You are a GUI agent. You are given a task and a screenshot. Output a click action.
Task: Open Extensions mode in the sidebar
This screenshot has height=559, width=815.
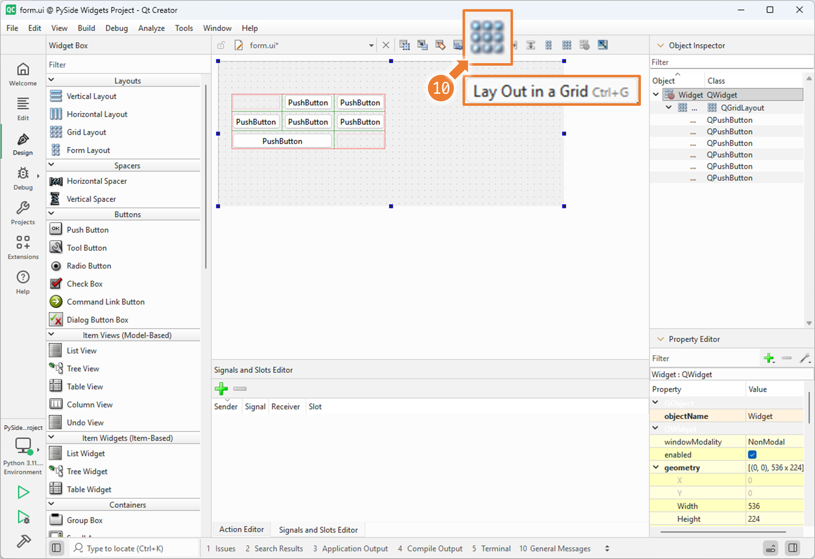[23, 248]
